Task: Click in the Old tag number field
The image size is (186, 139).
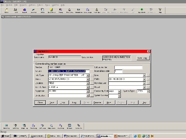Action: click(x=128, y=67)
